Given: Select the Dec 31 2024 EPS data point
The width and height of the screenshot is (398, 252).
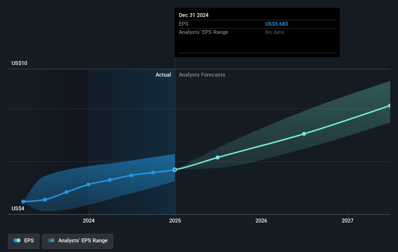Looking at the screenshot, I should pyautogui.click(x=175, y=170).
